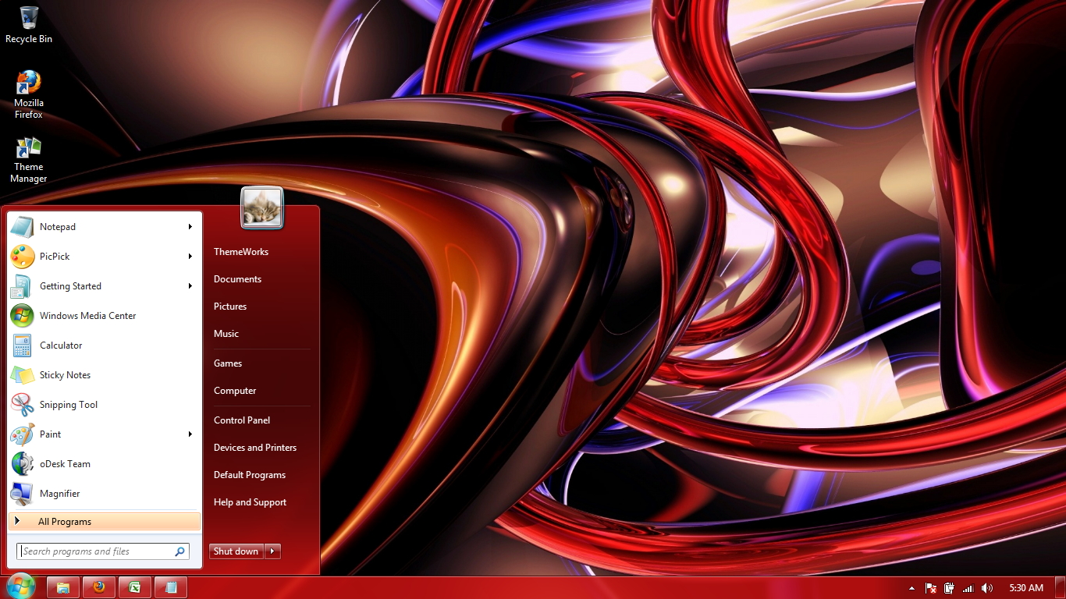Open ThemeWorks user folder
The height and width of the screenshot is (599, 1066).
tap(241, 252)
